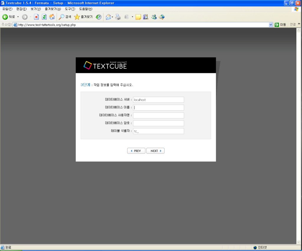Open the 도움말(H) menu
302x251 pixels.
[x=86, y=9]
